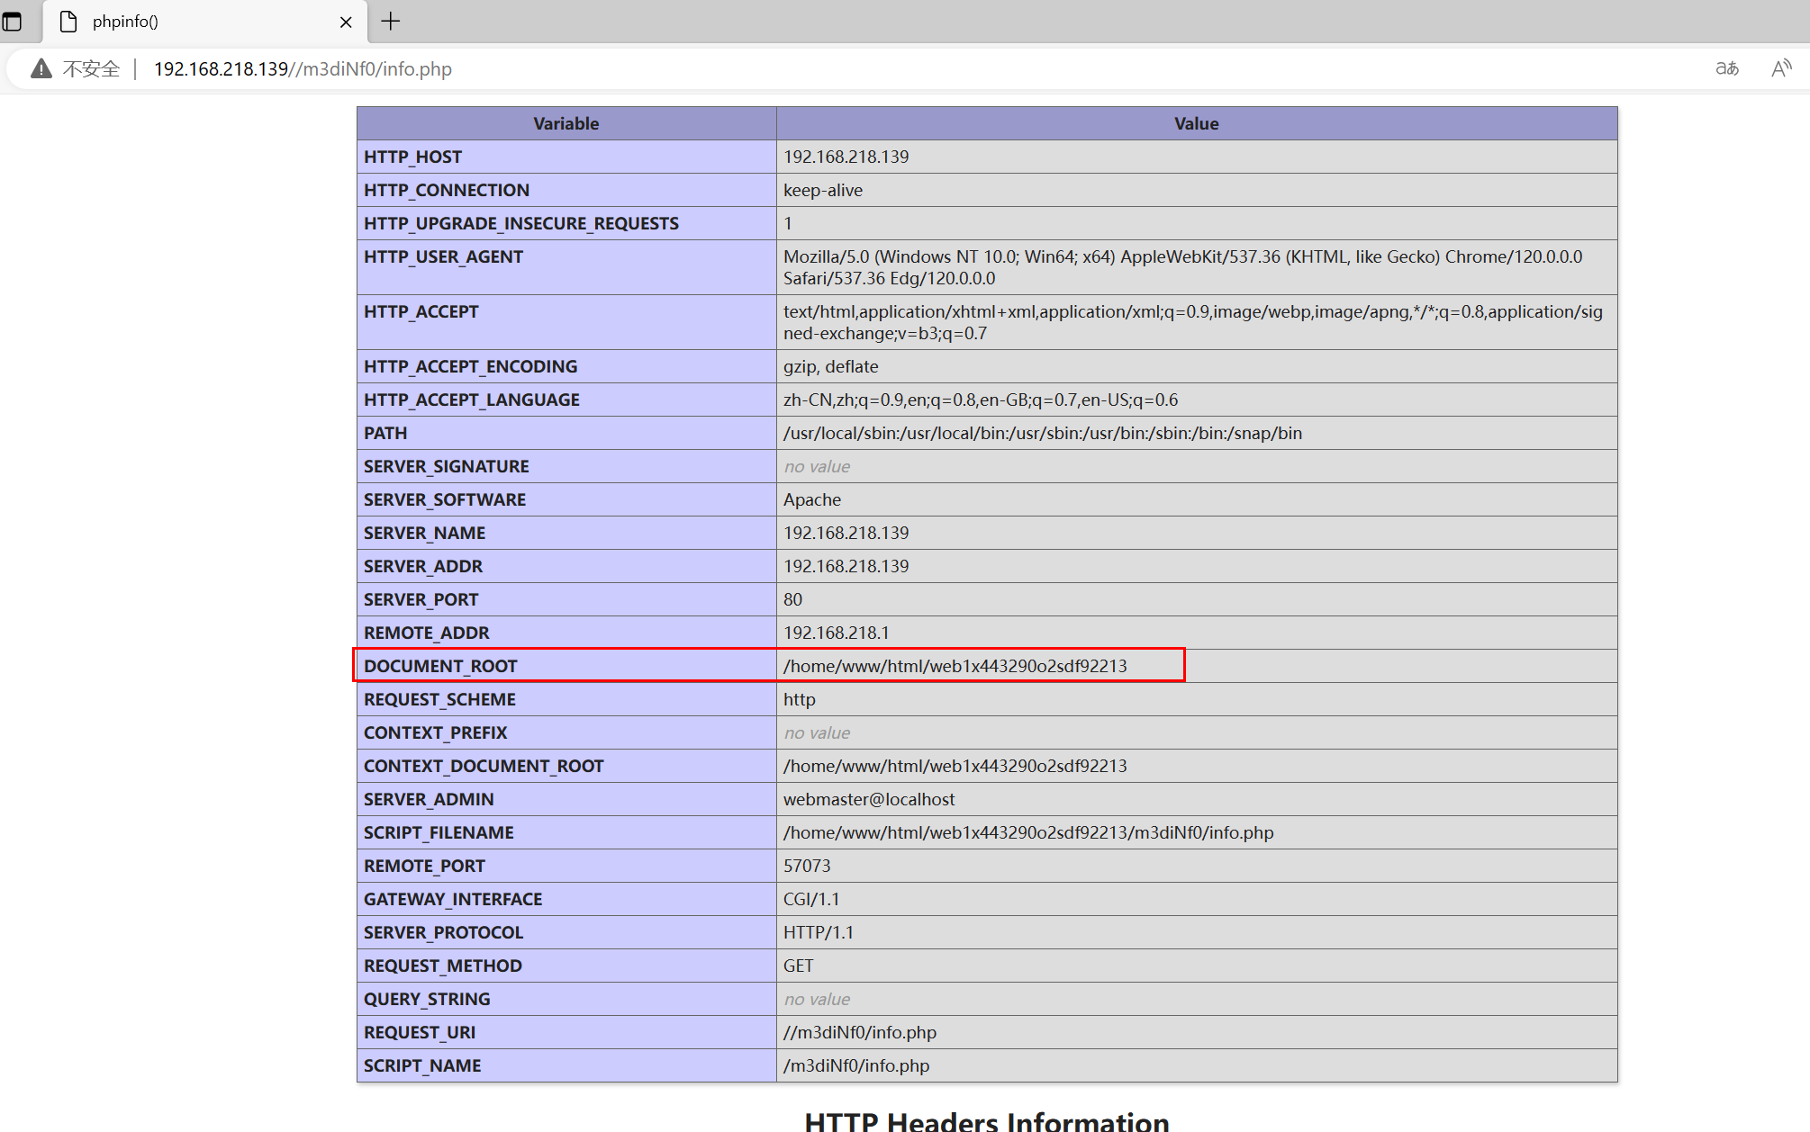Click the HTTP_HOST value 192.168.218.139
The image size is (1810, 1132).
click(x=846, y=157)
